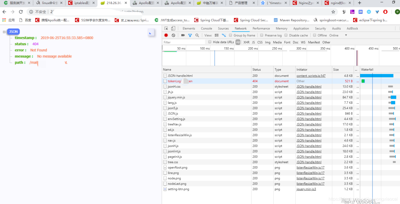Open the Application panel

pos(301,29)
